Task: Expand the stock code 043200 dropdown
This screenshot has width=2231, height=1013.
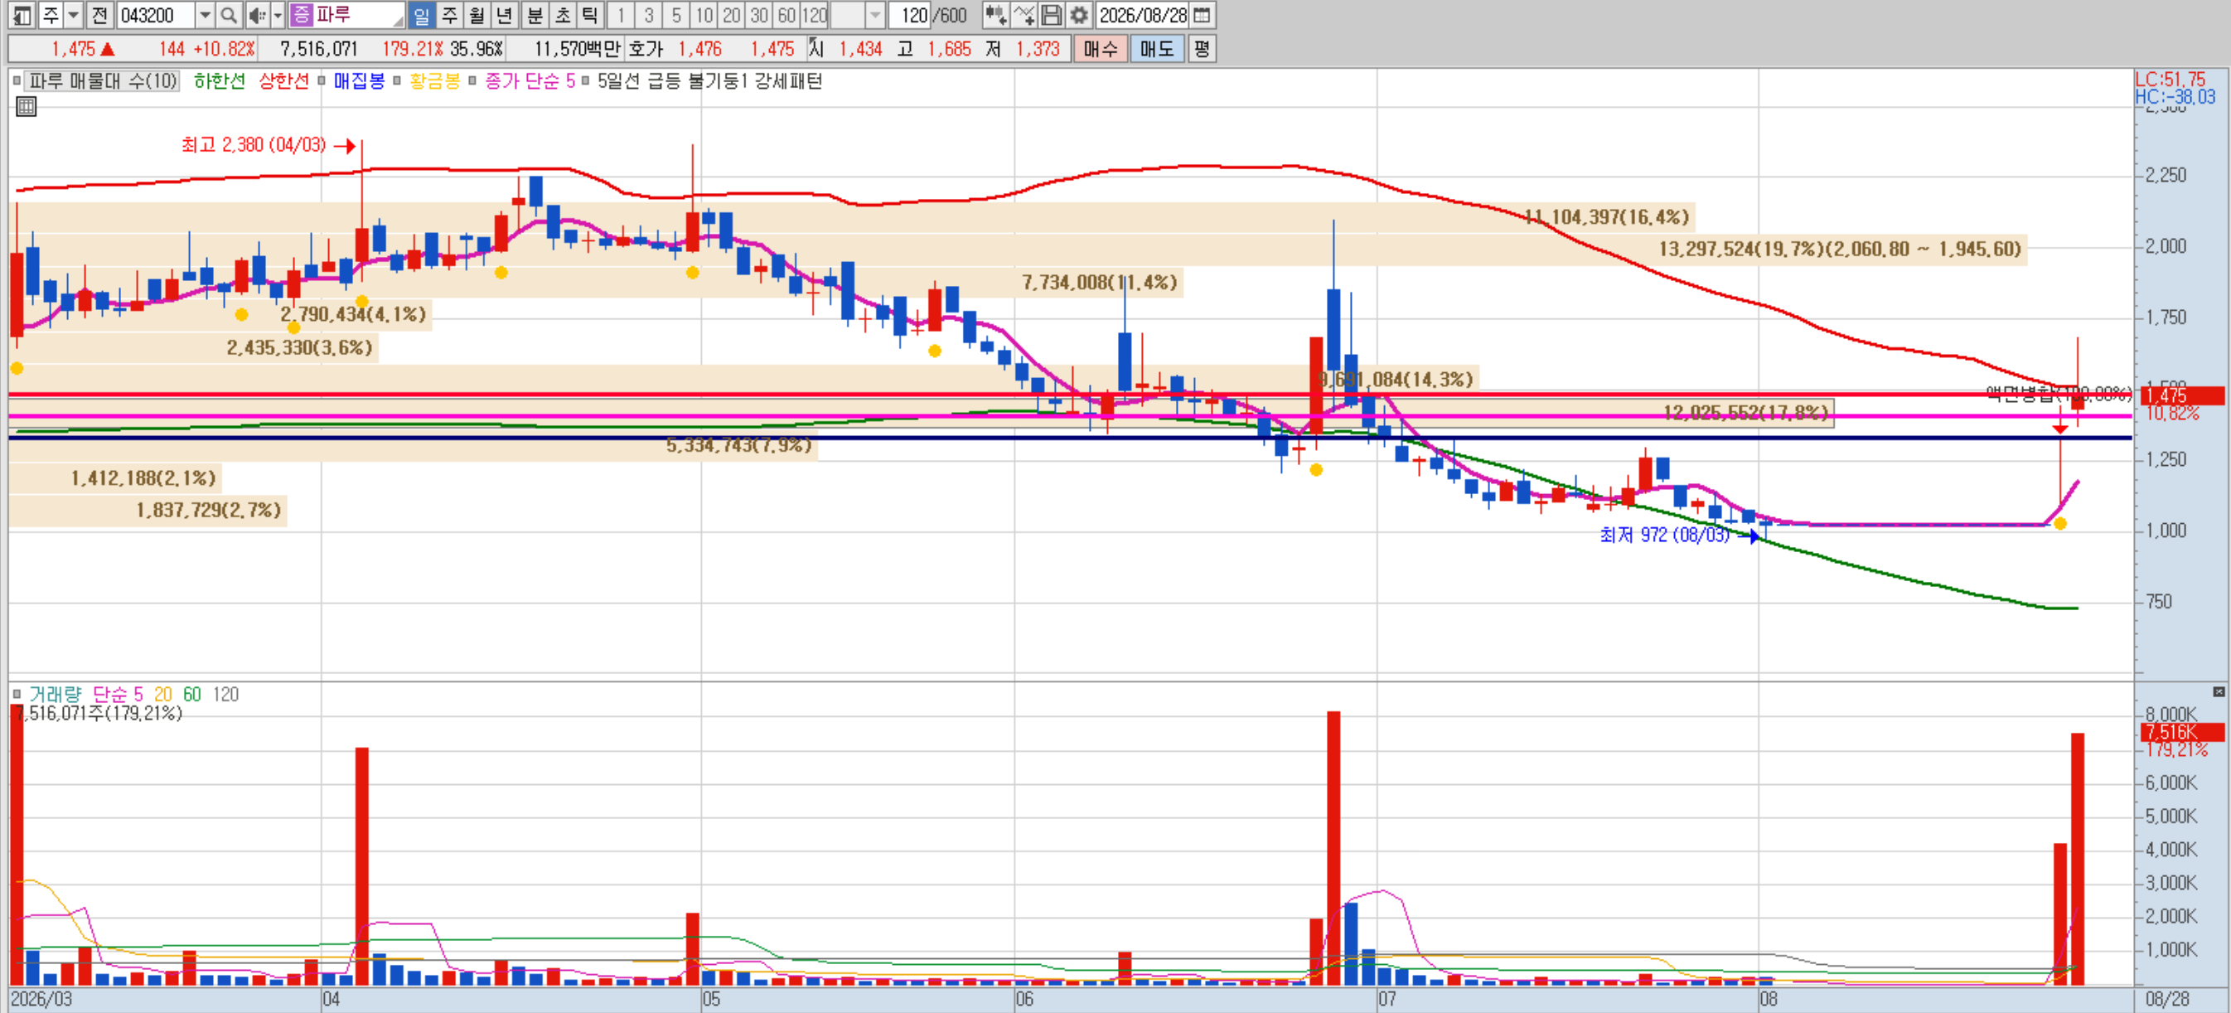Action: tap(206, 15)
